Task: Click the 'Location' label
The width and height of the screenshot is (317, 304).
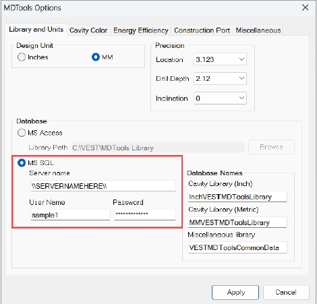Action: pyautogui.click(x=169, y=59)
